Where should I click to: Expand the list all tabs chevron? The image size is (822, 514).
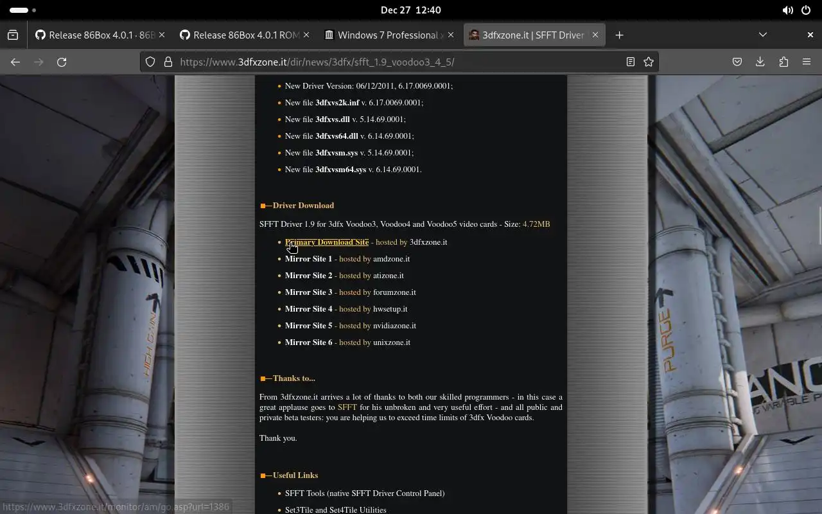point(763,35)
